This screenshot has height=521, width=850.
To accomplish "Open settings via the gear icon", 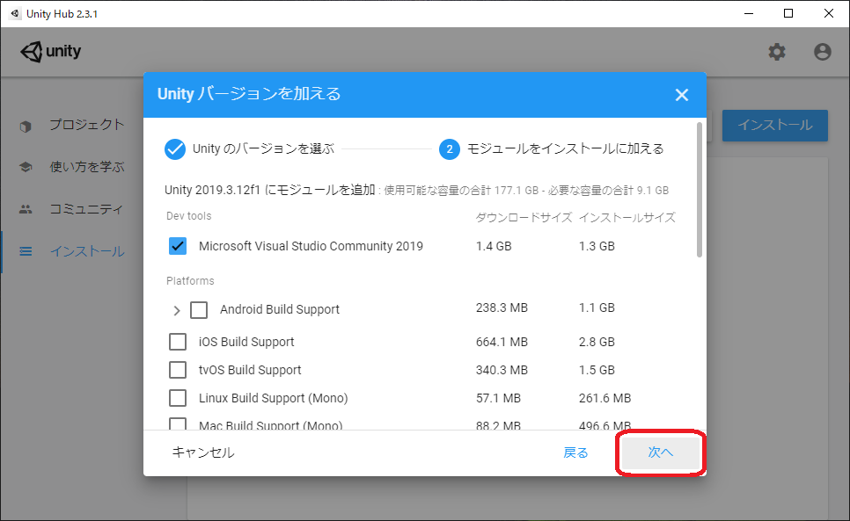I will tap(777, 52).
